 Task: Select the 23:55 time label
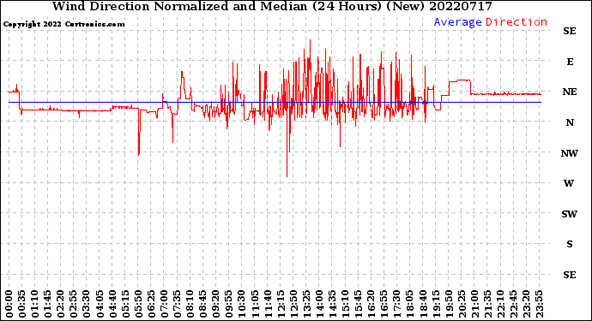[539, 304]
